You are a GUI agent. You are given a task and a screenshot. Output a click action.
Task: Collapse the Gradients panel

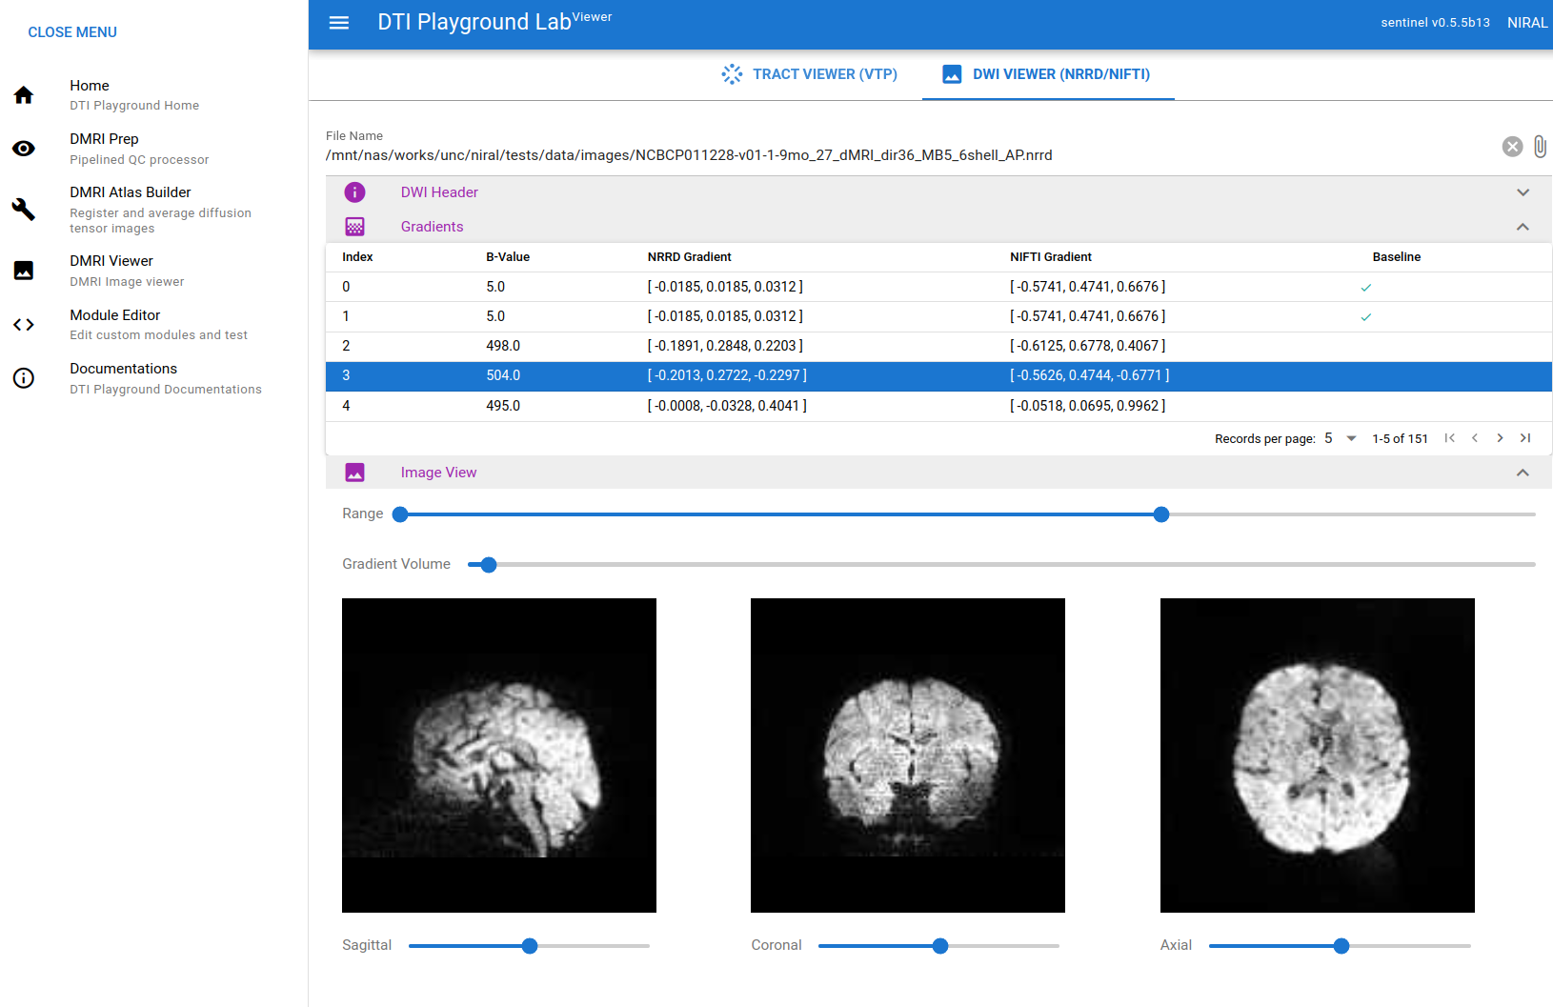point(1523,227)
